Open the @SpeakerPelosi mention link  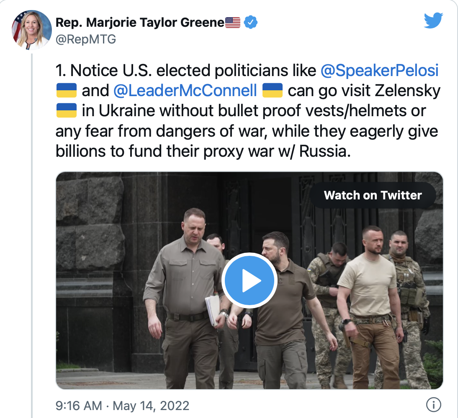point(379,70)
